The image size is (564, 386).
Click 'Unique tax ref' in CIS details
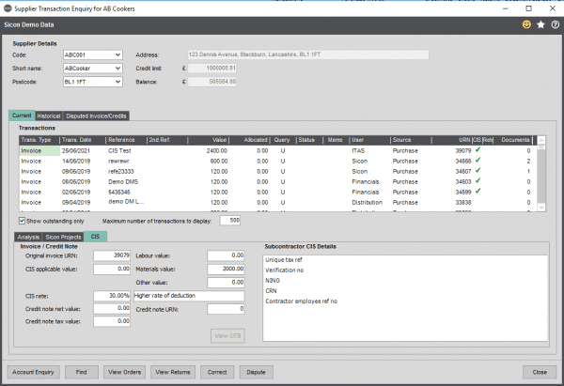pyautogui.click(x=284, y=260)
